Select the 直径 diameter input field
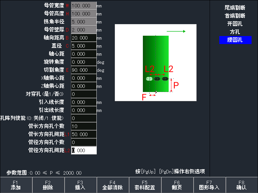 [83, 46]
